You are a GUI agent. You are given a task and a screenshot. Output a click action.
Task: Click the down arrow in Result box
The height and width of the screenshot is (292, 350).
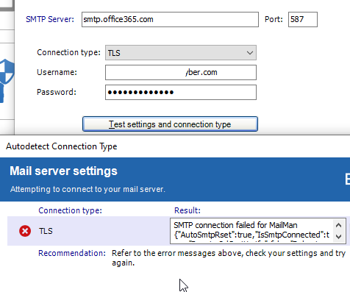[x=338, y=237]
